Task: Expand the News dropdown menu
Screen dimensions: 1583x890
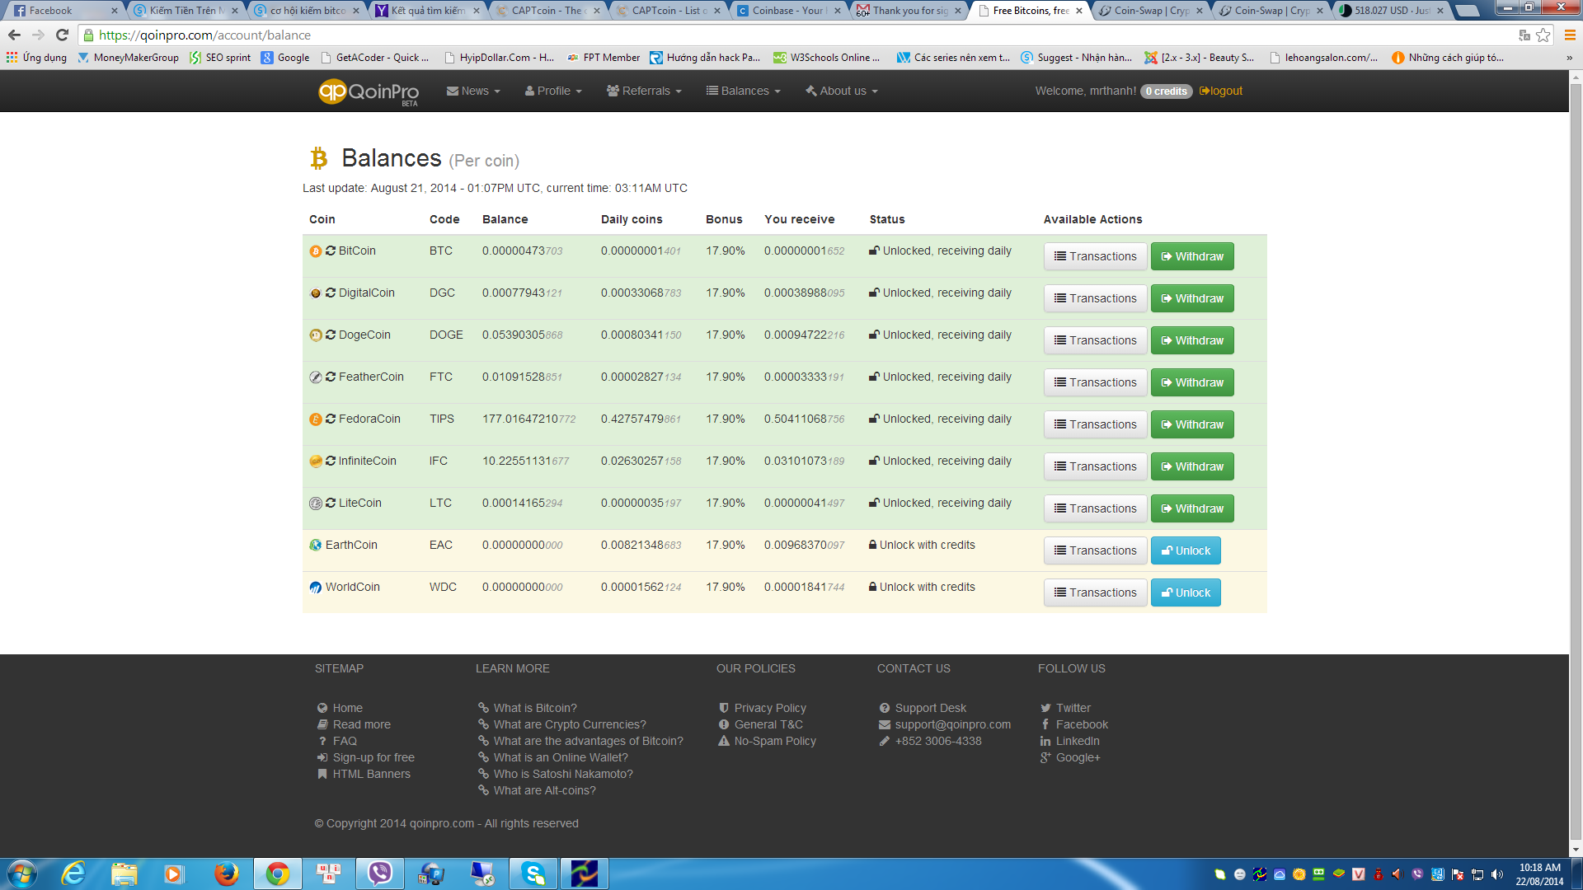Action: [473, 91]
